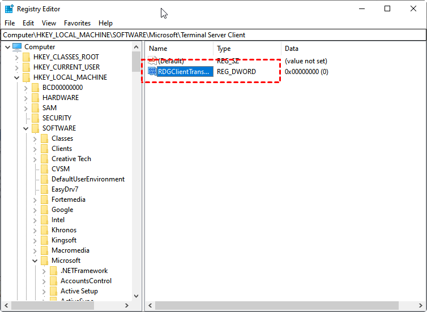Select the BCD00000000 folder icon
The image size is (427, 312).
point(36,88)
